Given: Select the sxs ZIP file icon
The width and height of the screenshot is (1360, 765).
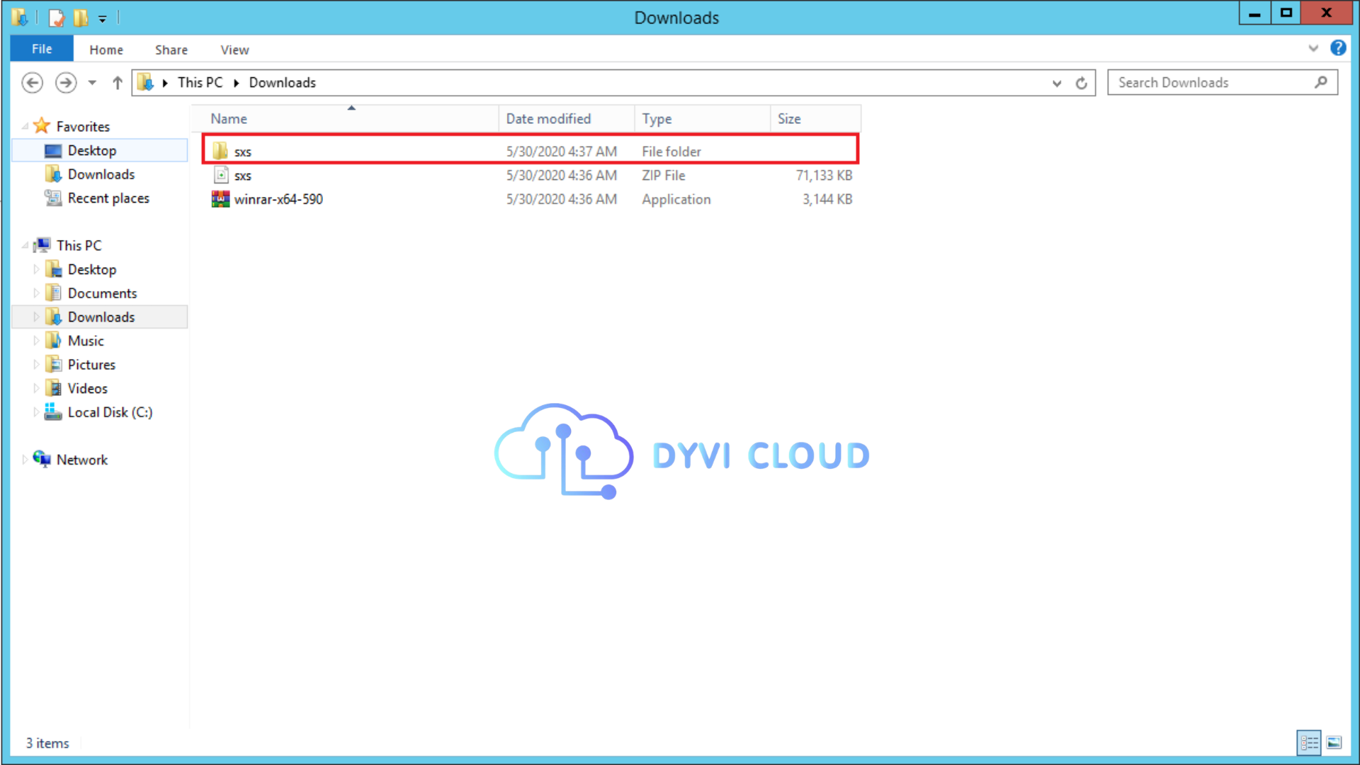Looking at the screenshot, I should (221, 175).
